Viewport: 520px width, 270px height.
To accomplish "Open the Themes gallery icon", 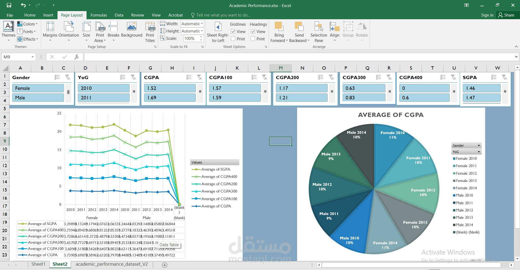I will pyautogui.click(x=8, y=27).
